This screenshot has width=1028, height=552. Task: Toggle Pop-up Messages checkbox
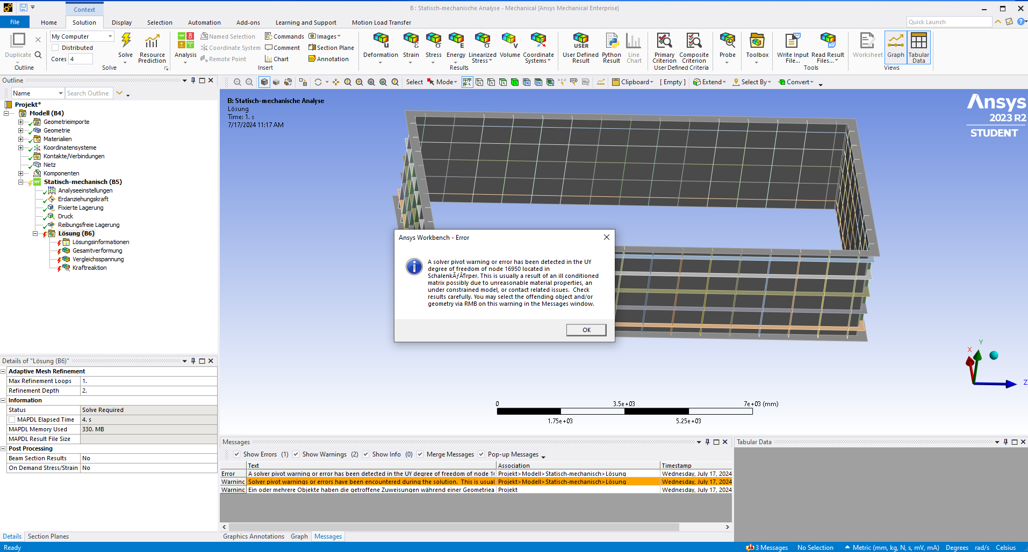click(481, 454)
